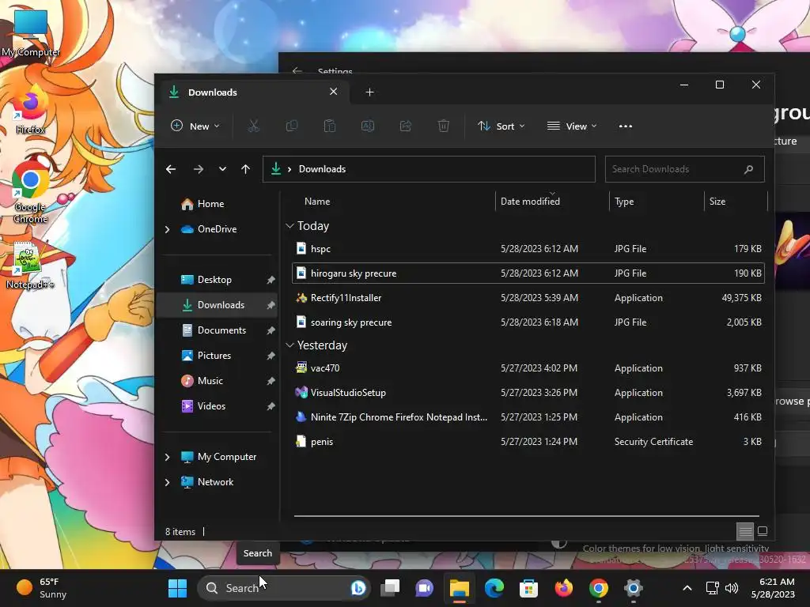810x607 pixels.
Task: Open the Sort dropdown
Action: click(x=501, y=126)
